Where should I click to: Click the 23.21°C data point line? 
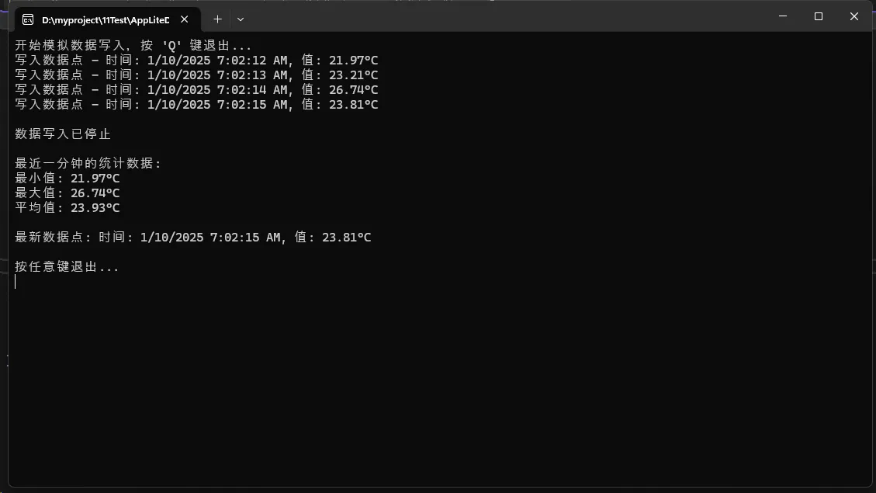coord(196,75)
